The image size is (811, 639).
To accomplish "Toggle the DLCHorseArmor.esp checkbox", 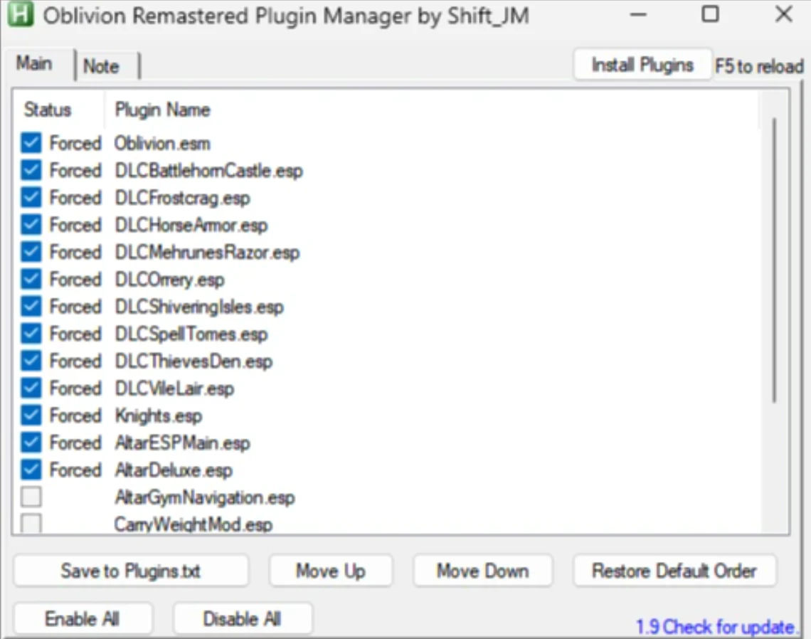I will (x=30, y=224).
